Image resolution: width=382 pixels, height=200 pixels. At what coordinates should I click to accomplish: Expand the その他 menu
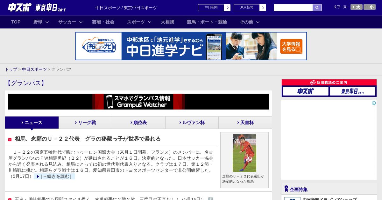tap(250, 22)
